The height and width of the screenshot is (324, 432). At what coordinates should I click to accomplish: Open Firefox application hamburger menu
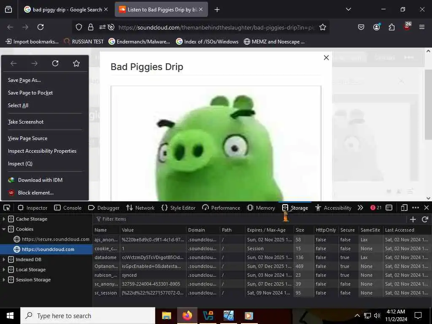tap(422, 27)
